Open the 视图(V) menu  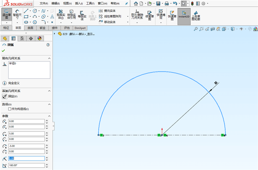click(x=67, y=3)
